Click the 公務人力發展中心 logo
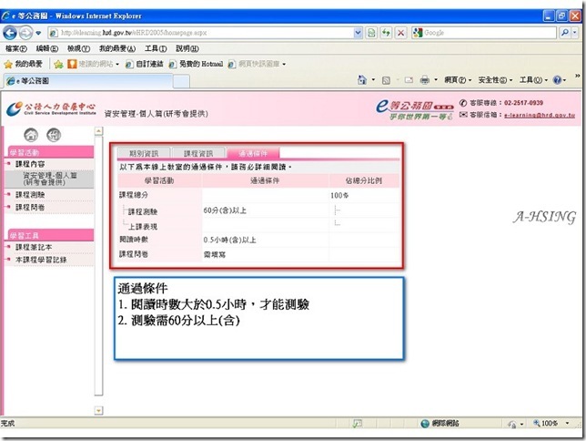The width and height of the screenshot is (586, 441). (51, 108)
